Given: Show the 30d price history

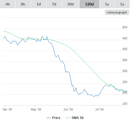Looking at the screenshot, I should [70, 4].
